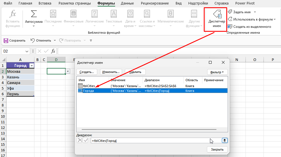Click the Insert Function (Вставить функцию) icon
The height and width of the screenshot is (157, 281).
(x=13, y=14)
